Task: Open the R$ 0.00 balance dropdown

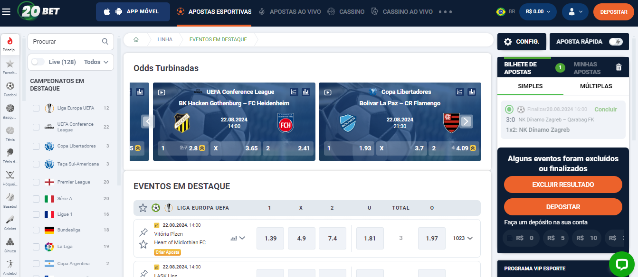Action: (x=538, y=12)
